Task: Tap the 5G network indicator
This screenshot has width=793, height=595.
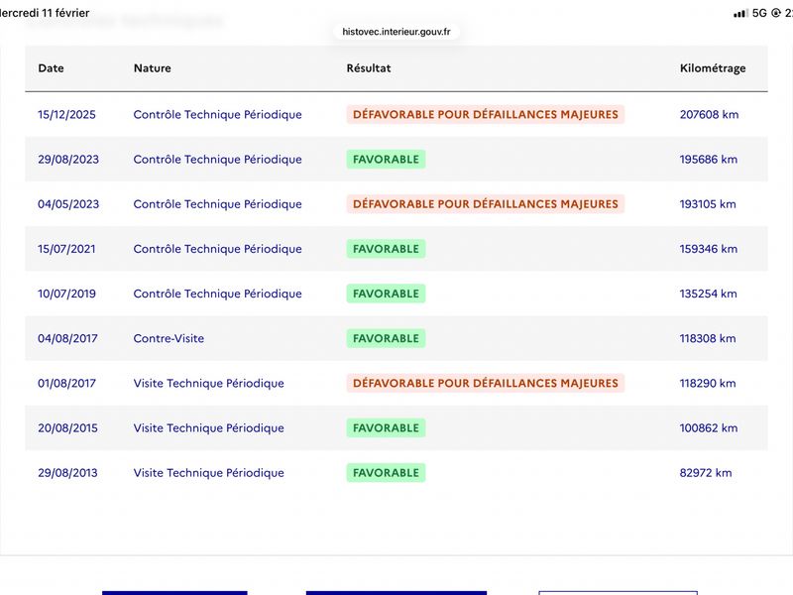Action: pyautogui.click(x=760, y=13)
